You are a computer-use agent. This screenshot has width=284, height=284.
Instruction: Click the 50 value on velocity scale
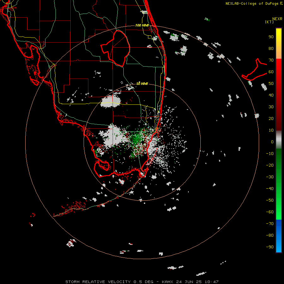tap(271, 84)
